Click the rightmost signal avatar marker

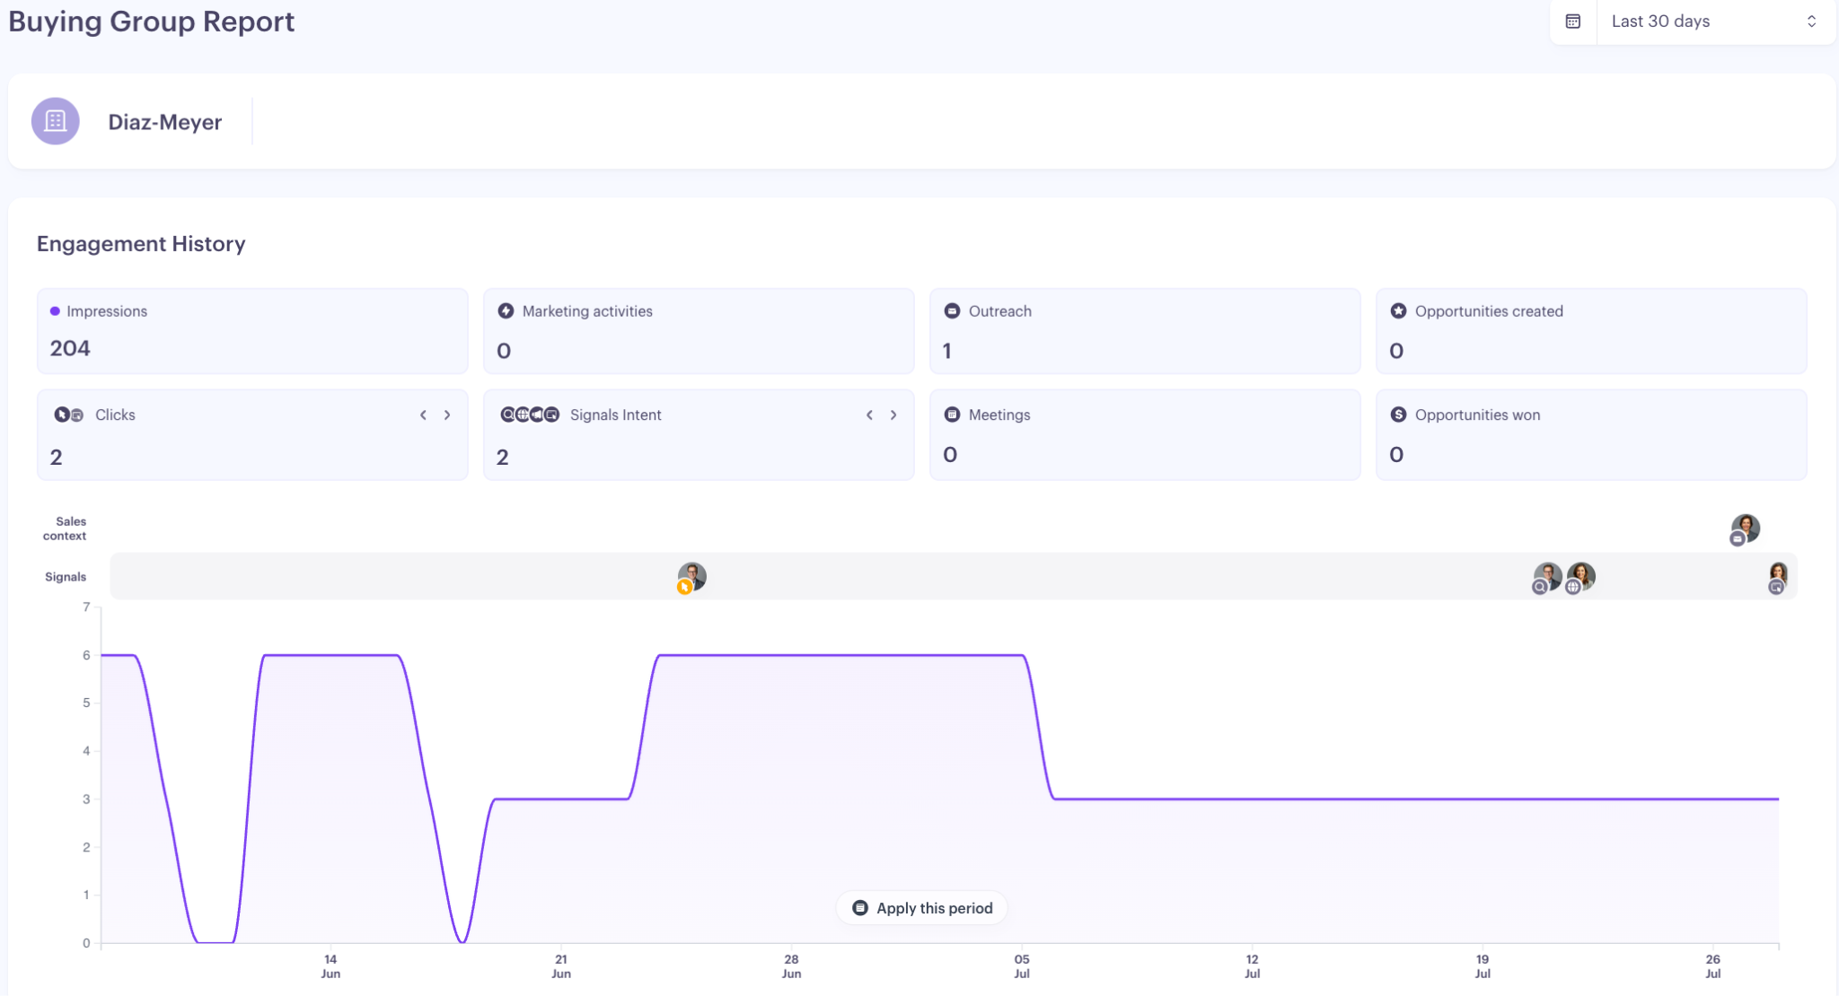pyautogui.click(x=1778, y=578)
